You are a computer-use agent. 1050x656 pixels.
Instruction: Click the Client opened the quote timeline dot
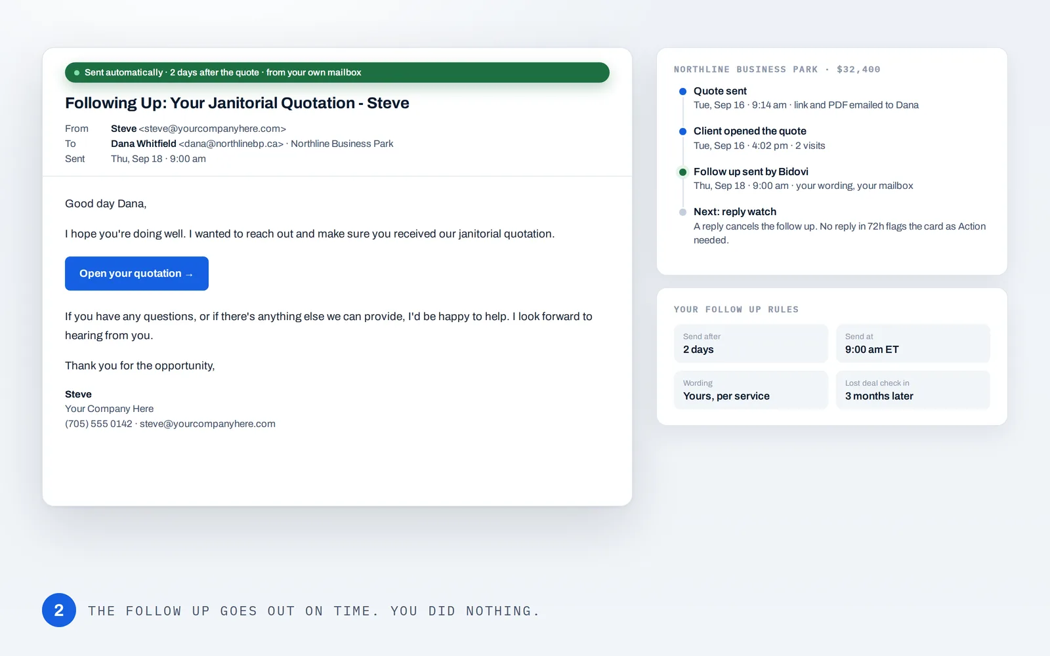coord(682,131)
